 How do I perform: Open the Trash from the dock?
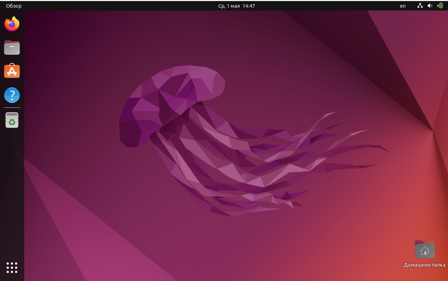pos(12,120)
